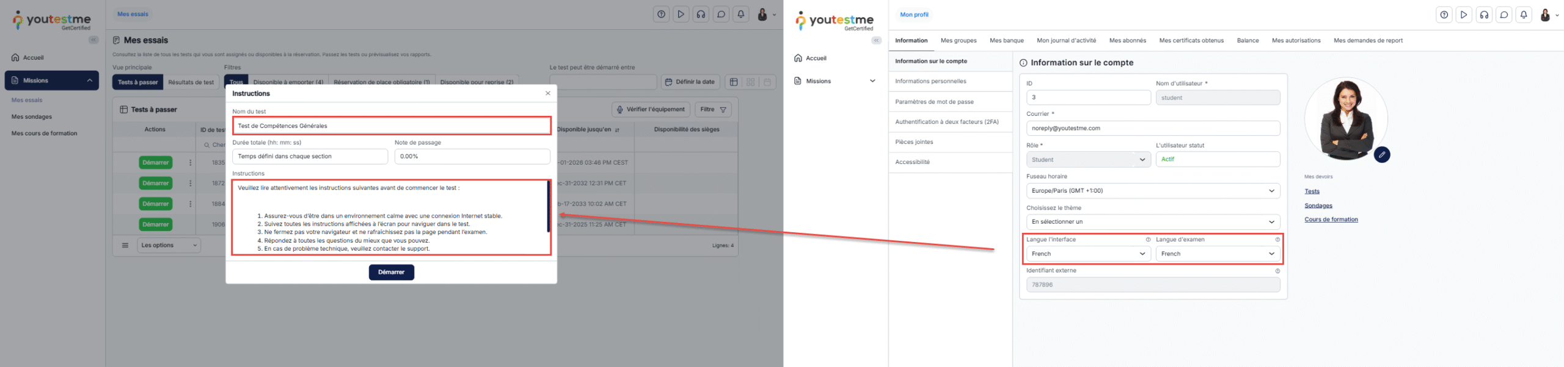Viewport: 1564px width, 367px height.
Task: Toggle main view to Tests à passer
Action: 137,82
